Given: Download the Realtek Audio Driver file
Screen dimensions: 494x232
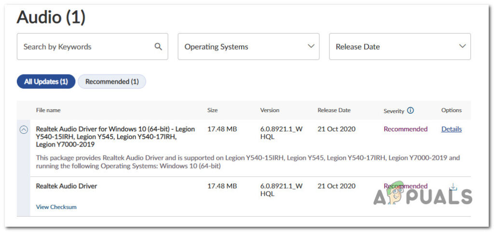Looking at the screenshot, I should [453, 187].
